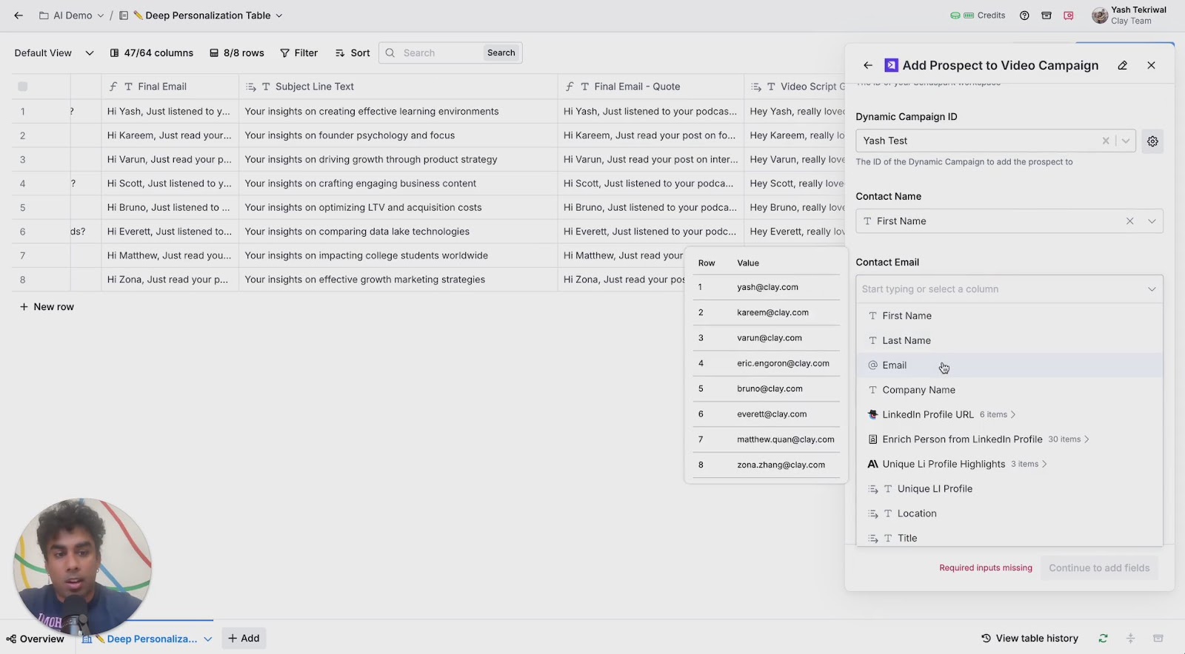Viewport: 1185px width, 654px height.
Task: Focus the Contact Email input field
Action: [x=1000, y=289]
